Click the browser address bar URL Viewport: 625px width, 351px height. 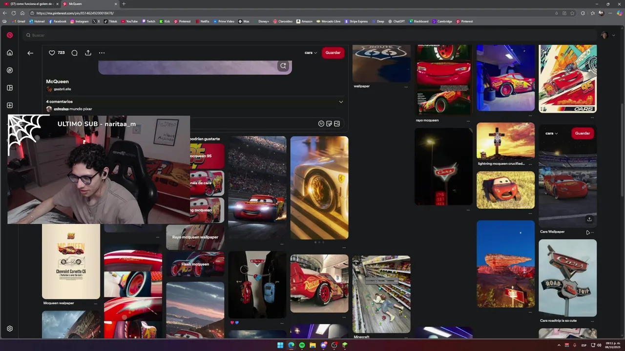(x=75, y=13)
